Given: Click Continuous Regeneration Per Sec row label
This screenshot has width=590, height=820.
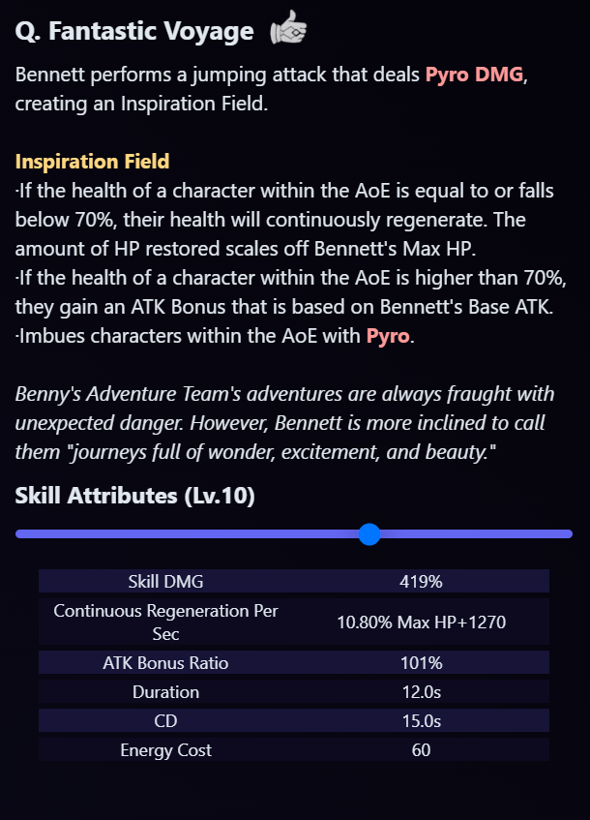Looking at the screenshot, I should [165, 622].
